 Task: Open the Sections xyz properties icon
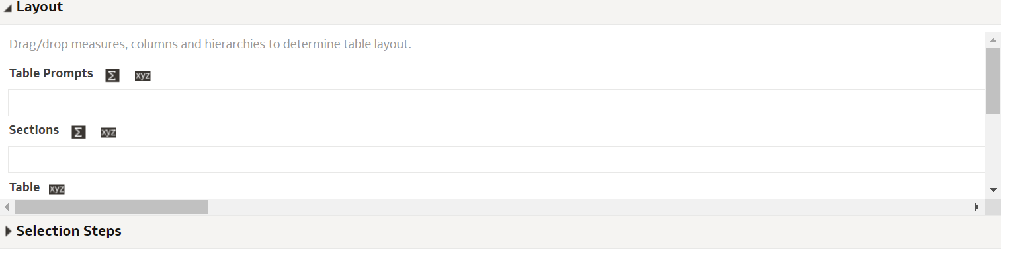point(108,132)
